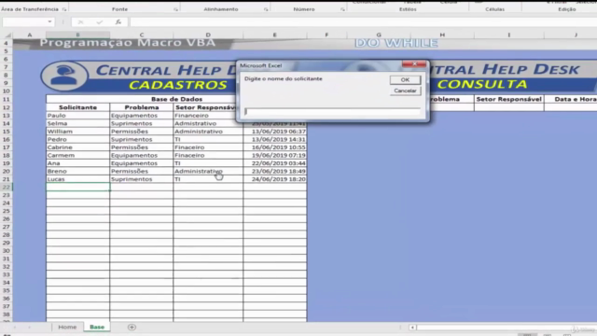Click the Problema heading in Base de Dados
The height and width of the screenshot is (336, 597).
click(x=141, y=107)
